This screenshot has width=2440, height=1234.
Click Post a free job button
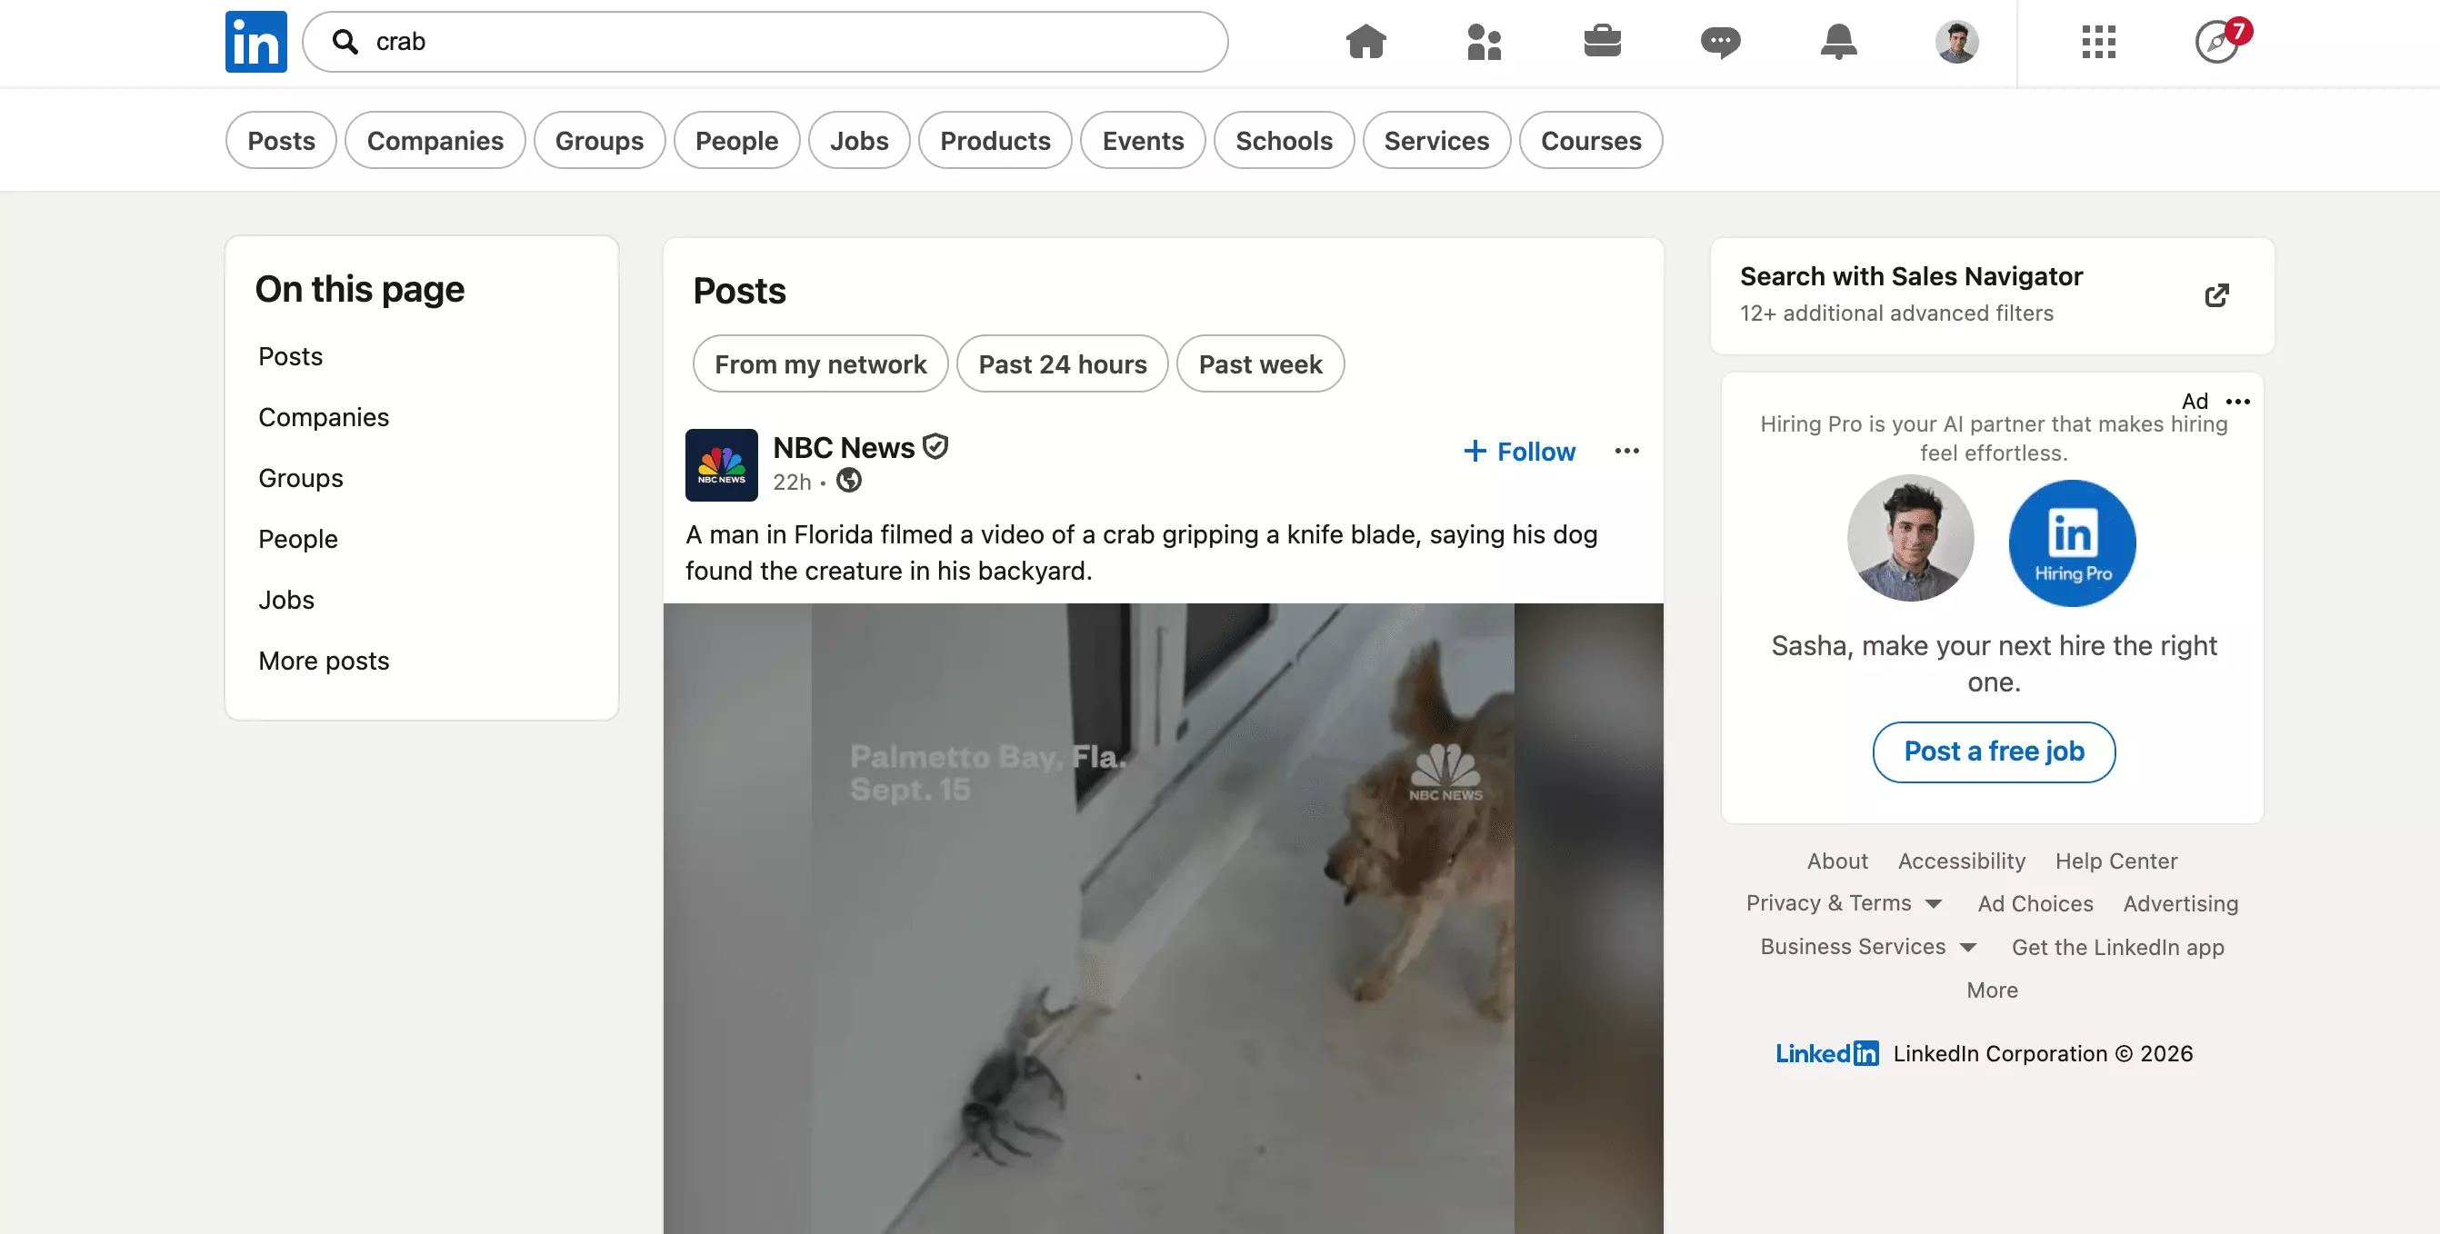click(1994, 752)
